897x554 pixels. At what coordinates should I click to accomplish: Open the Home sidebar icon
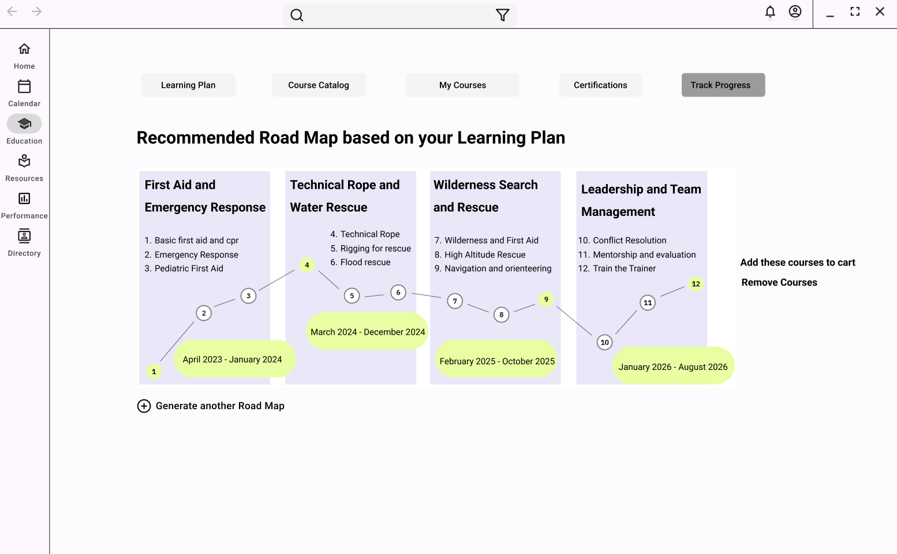click(x=24, y=48)
